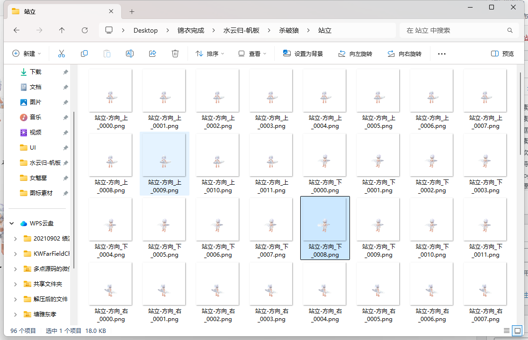Viewport: 528px width, 340px height.
Task: Click 设置为背景 button
Action: point(303,54)
